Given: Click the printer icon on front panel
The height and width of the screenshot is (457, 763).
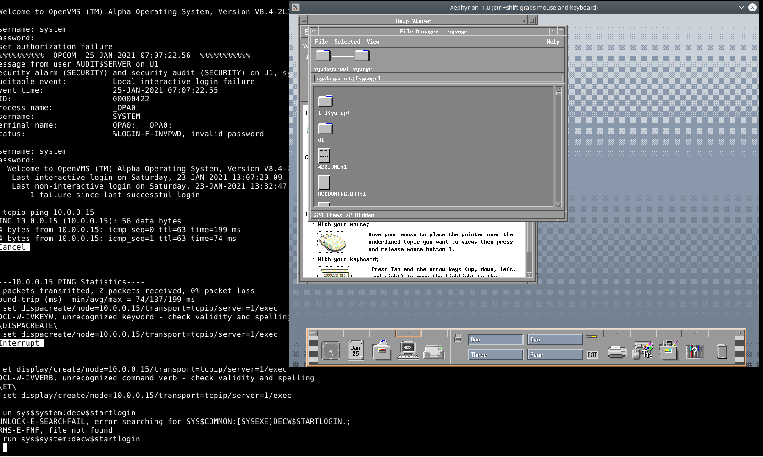Looking at the screenshot, I should (x=617, y=352).
